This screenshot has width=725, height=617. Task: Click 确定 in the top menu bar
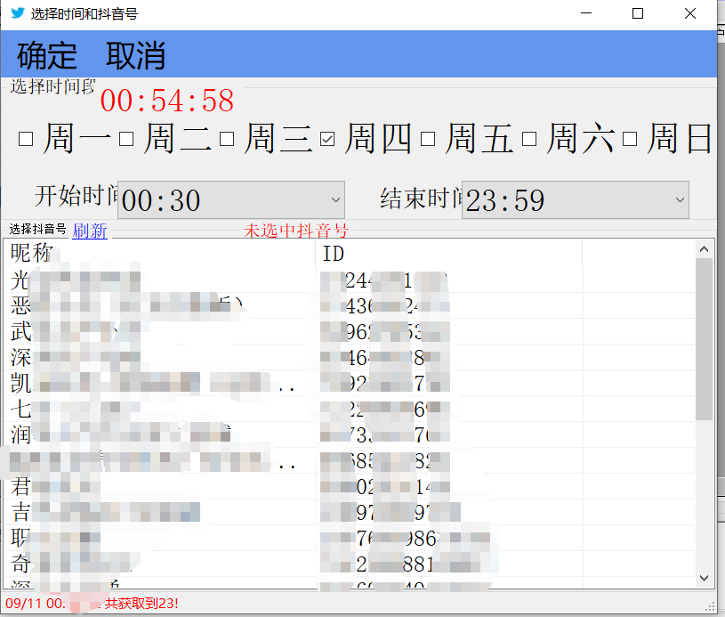[47, 55]
